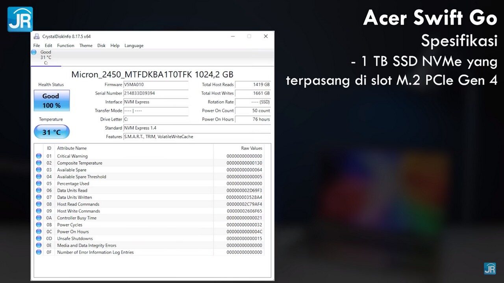Click the blue indicator beside Data Units Written
The image size is (504, 283).
[39, 197]
